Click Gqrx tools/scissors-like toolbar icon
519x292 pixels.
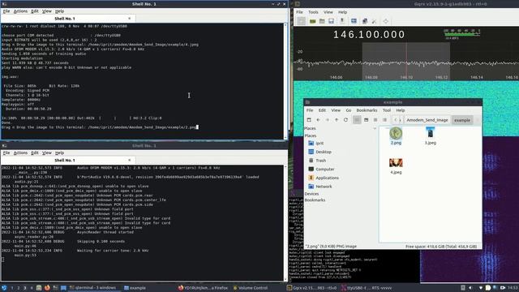pos(375,22)
